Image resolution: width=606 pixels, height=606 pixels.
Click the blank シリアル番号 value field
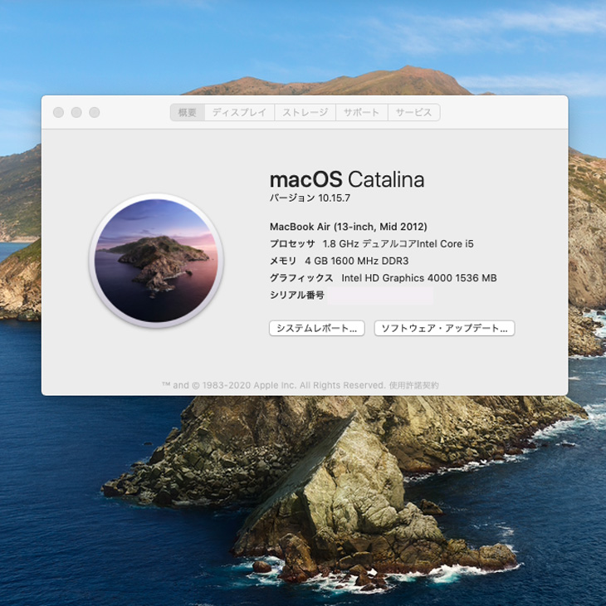click(x=380, y=296)
